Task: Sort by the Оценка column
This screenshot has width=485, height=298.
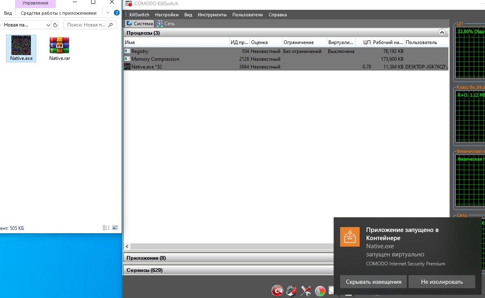Action: (266, 42)
